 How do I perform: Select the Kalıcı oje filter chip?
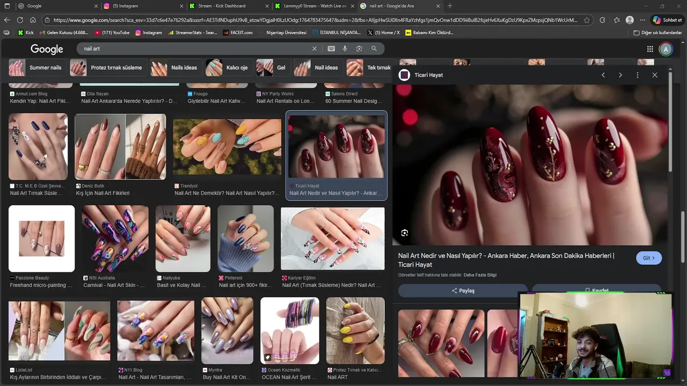click(x=228, y=68)
